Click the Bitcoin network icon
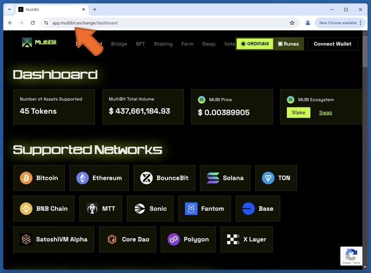Screen dimensions: 371x273 (x=26, y=178)
